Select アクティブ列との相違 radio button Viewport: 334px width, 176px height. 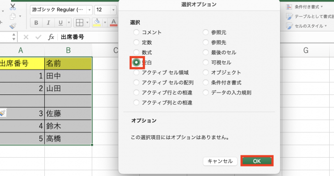tap(136, 103)
